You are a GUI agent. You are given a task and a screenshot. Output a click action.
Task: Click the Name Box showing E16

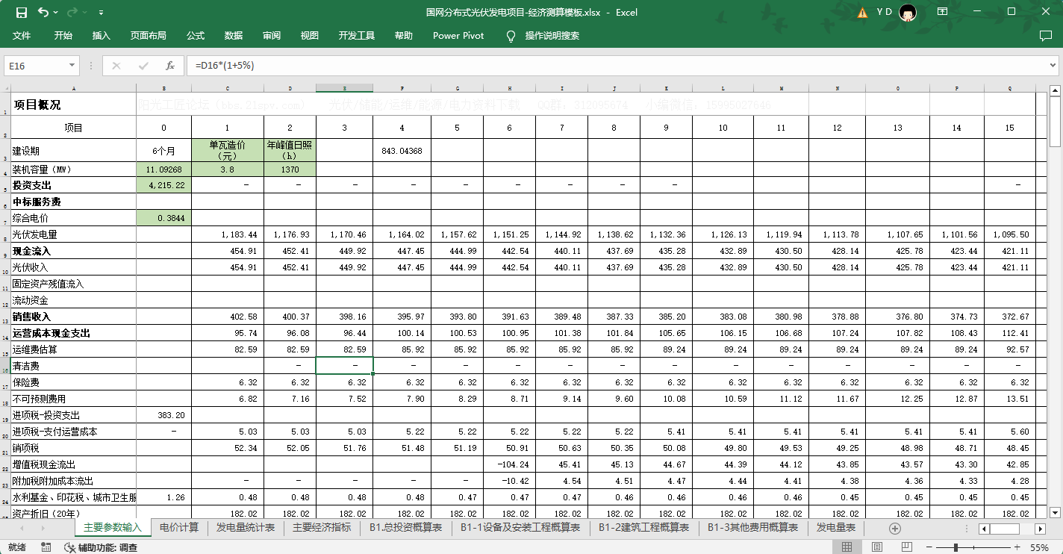tap(35, 66)
